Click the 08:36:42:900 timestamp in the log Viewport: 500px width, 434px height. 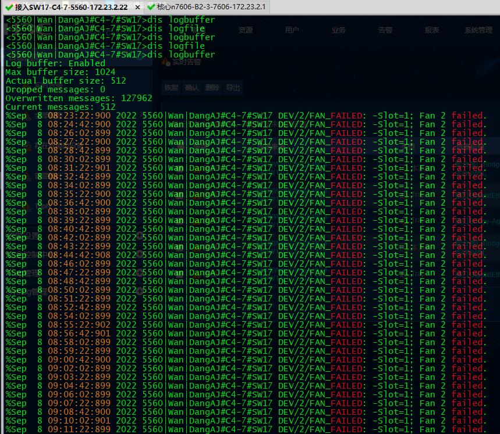[x=79, y=203]
